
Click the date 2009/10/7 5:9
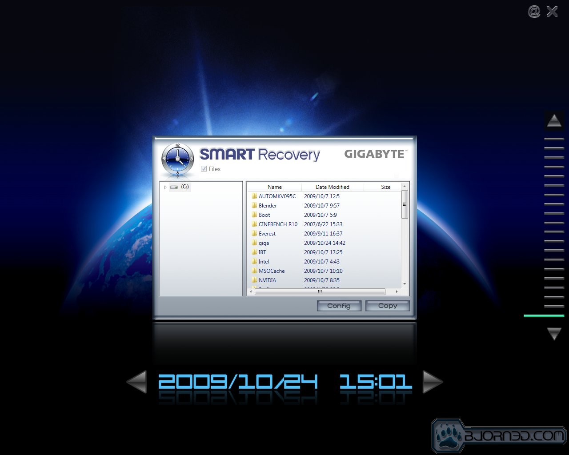(x=321, y=215)
